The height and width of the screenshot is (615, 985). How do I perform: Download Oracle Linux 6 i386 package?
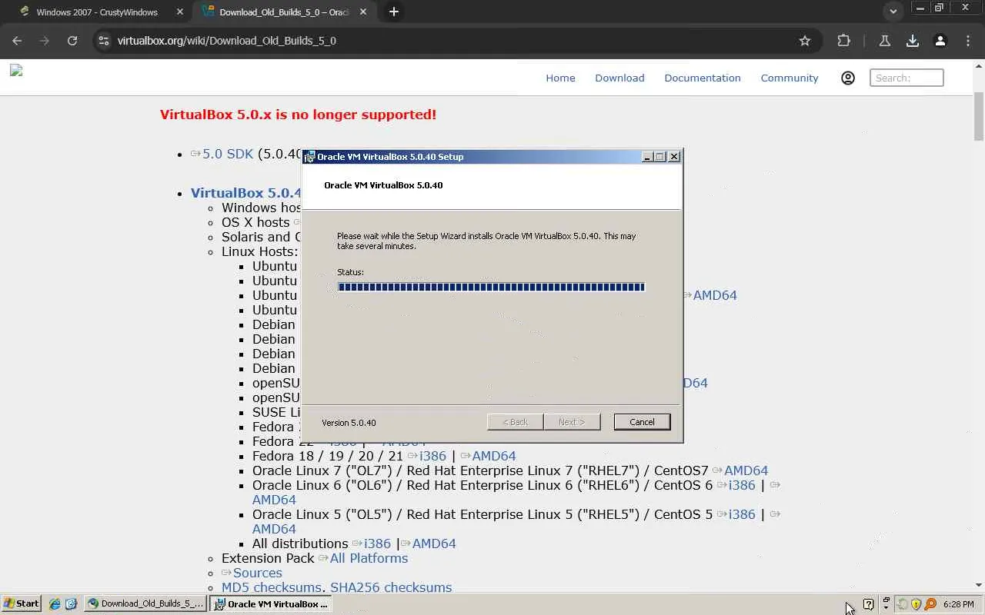pyautogui.click(x=742, y=485)
